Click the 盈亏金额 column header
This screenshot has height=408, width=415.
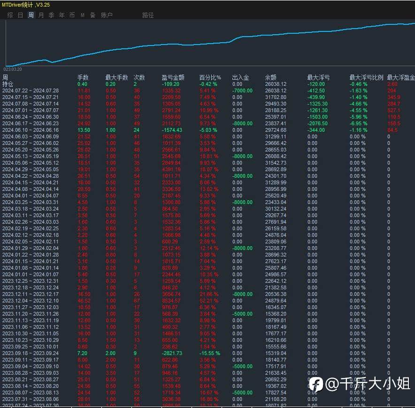point(173,77)
